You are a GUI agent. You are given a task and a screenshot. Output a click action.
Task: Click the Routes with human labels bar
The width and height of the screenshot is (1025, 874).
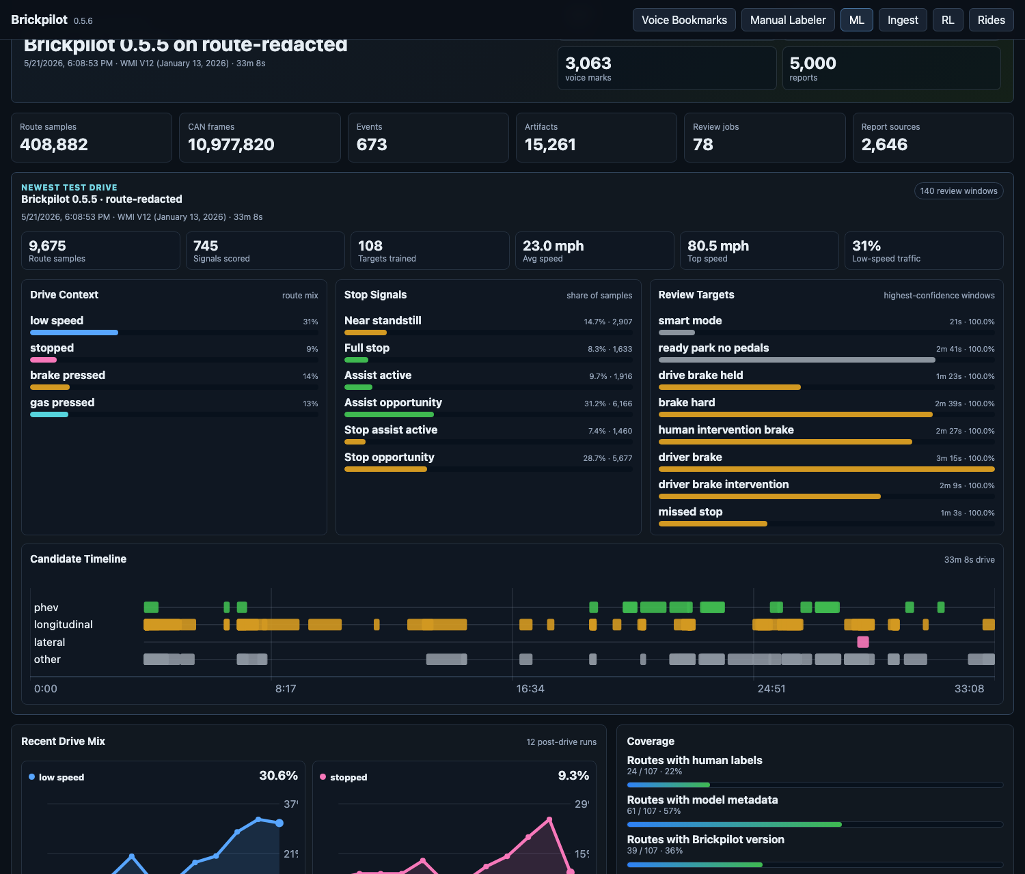[815, 785]
